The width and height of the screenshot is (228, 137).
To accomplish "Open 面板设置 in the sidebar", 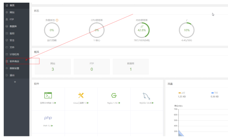I will [x=14, y=68].
